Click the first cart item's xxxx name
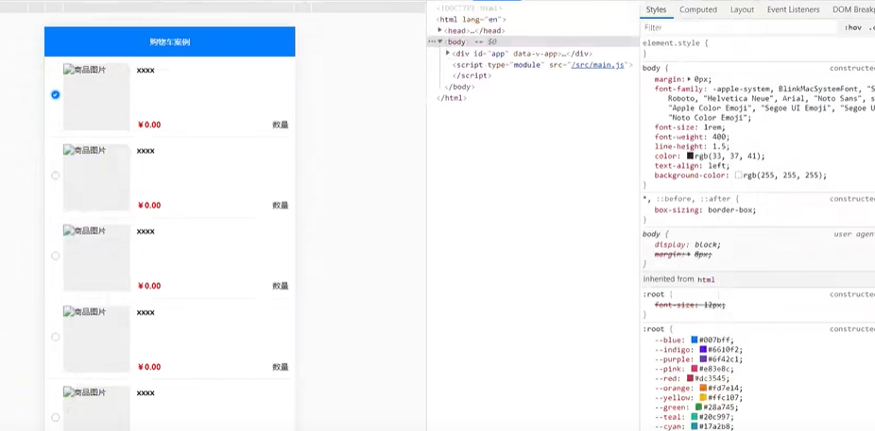This screenshot has height=431, width=875. (146, 70)
